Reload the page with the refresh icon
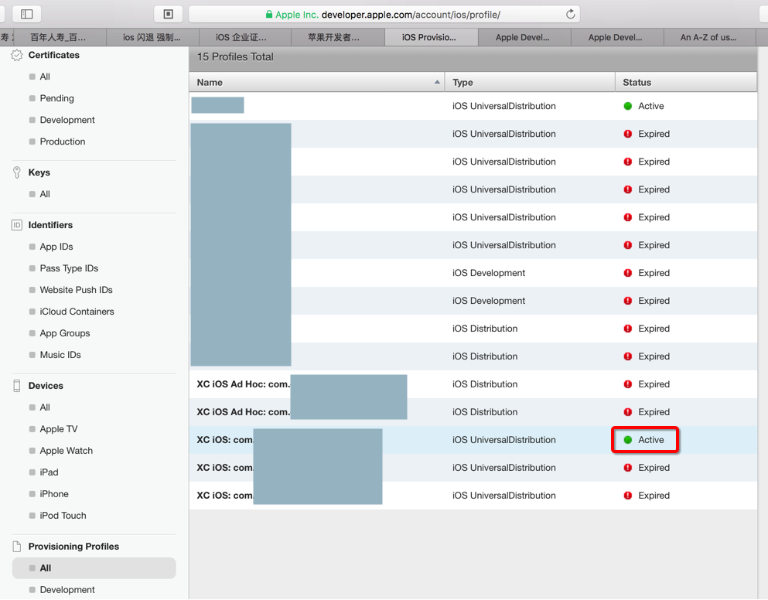768x600 pixels. [570, 14]
